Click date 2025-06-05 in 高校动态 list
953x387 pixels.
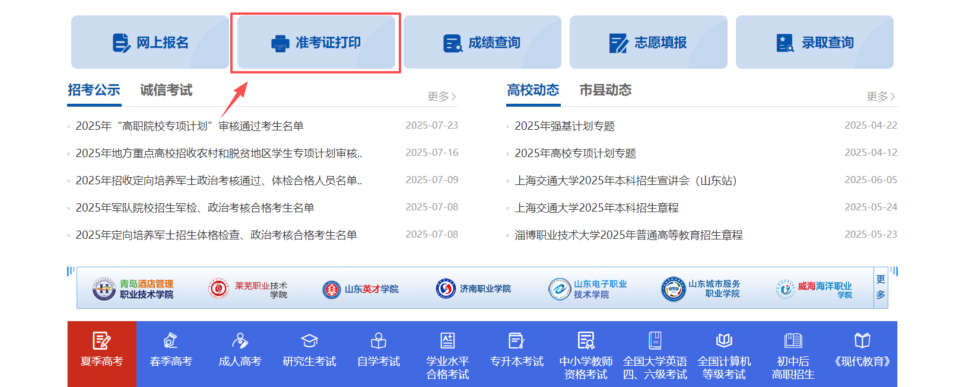point(871,180)
